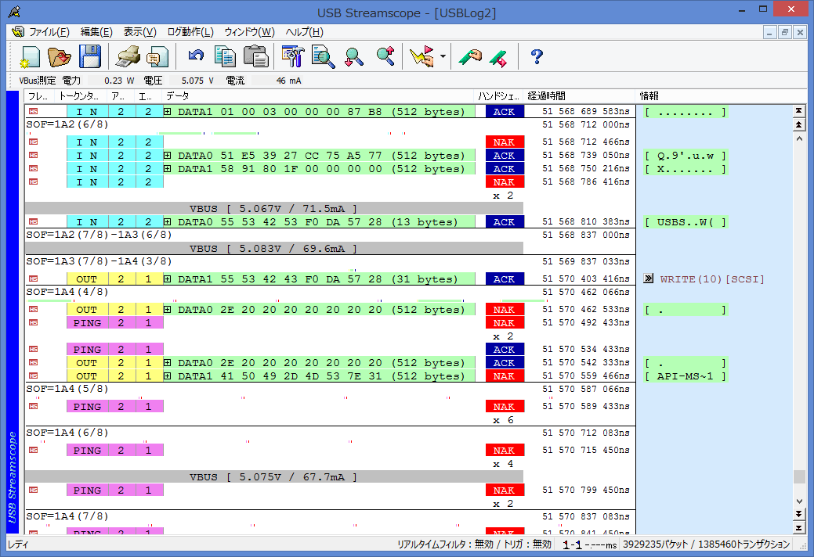Select the SOF=1A2(6/8) frame row
Image resolution: width=814 pixels, height=557 pixels.
330,124
